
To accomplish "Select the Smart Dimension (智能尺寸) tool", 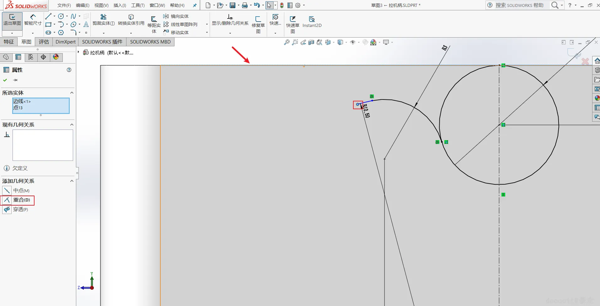I will tap(33, 20).
